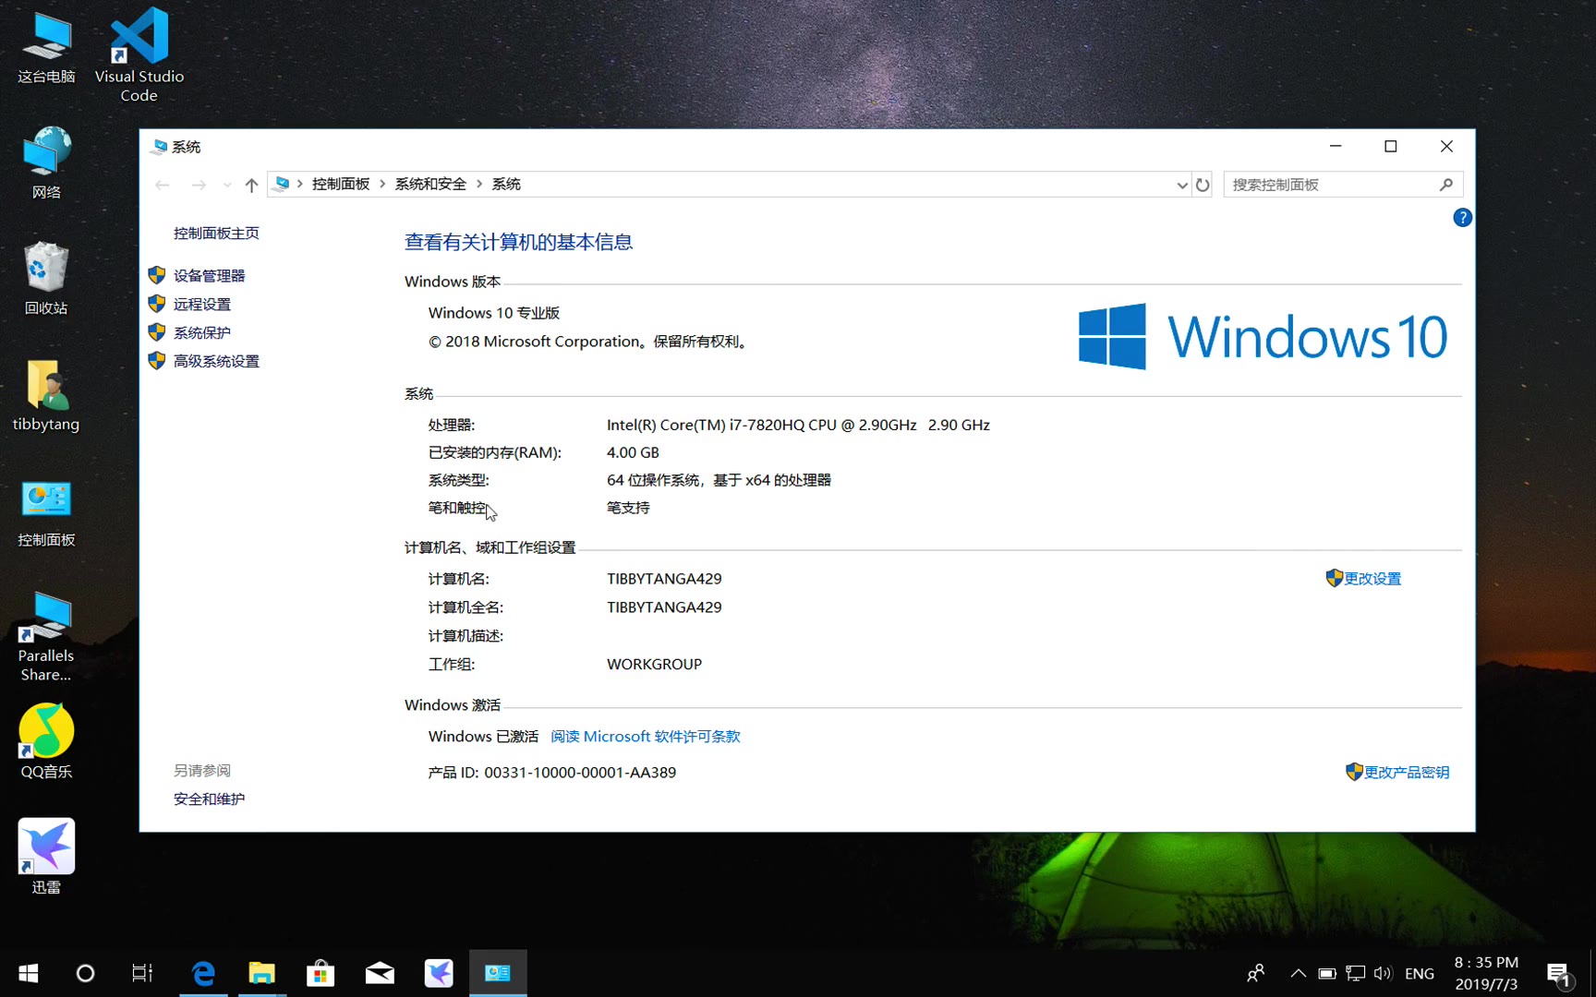Expand chevron after 控制面板 breadcrumb
Image resolution: width=1596 pixels, height=997 pixels.
381,185
